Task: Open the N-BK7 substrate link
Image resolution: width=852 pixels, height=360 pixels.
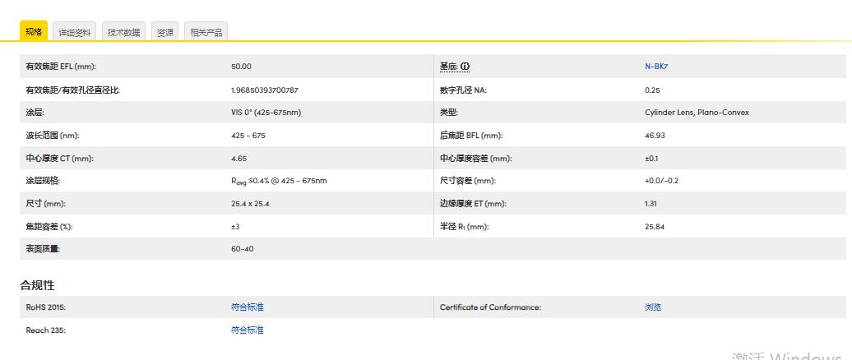Action: pyautogui.click(x=655, y=67)
